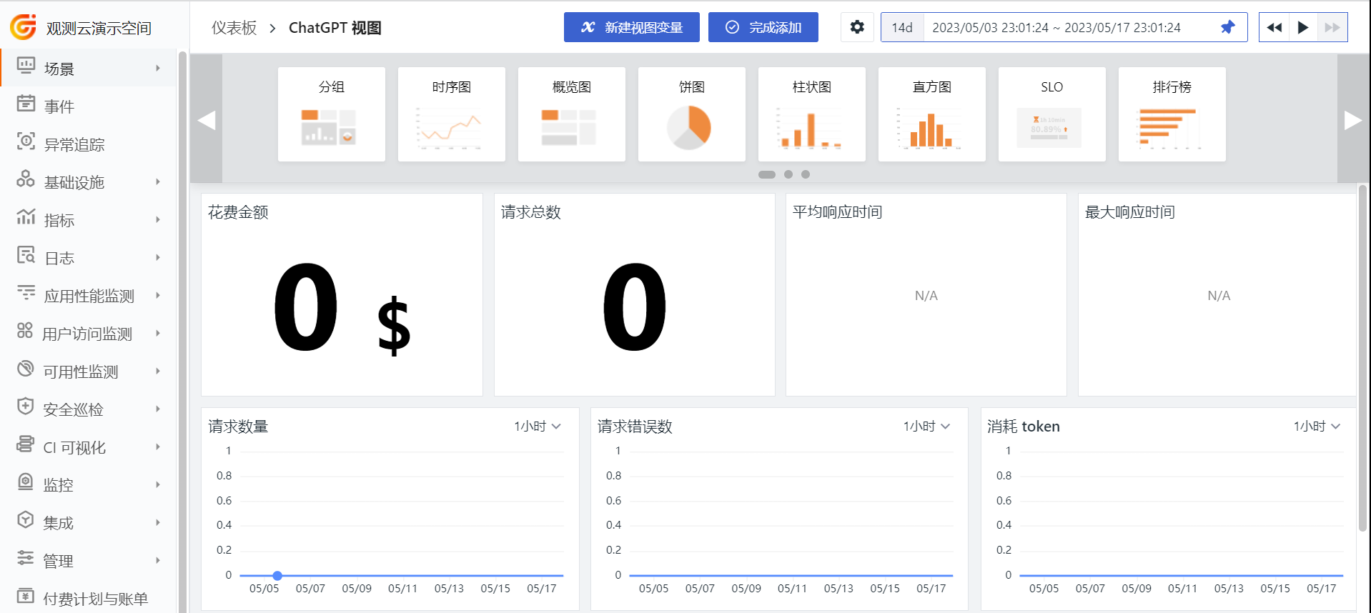Select the 花费金额 panel title
This screenshot has height=613, width=1371.
238,212
